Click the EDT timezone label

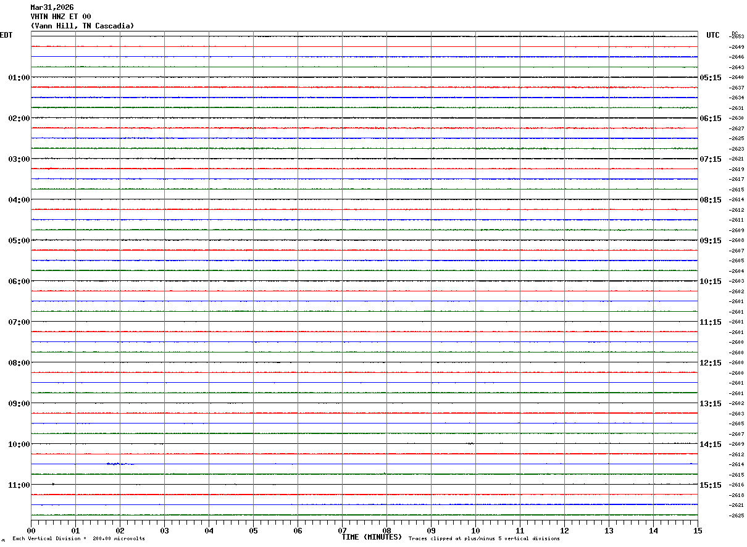click(6, 35)
